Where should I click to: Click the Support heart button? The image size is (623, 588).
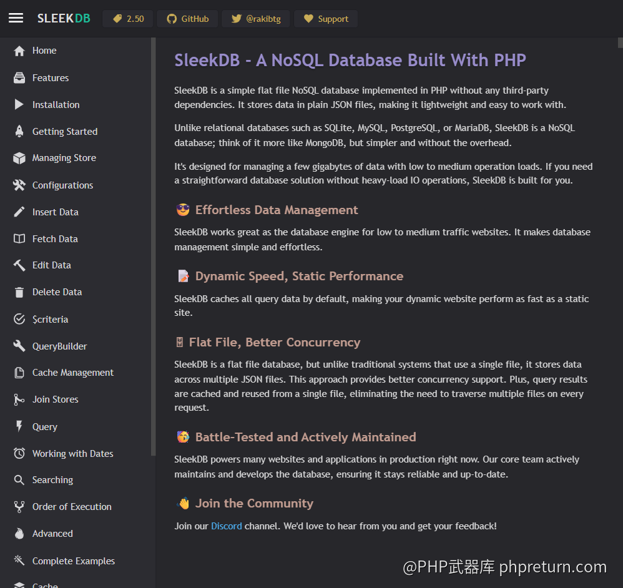326,19
